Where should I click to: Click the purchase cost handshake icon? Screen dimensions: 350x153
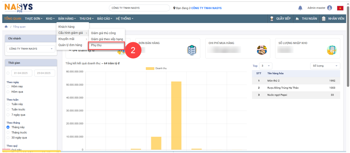point(262,50)
